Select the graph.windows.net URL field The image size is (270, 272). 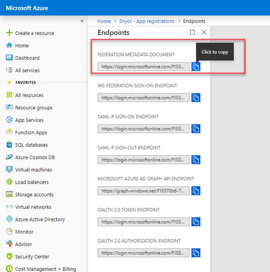click(143, 191)
